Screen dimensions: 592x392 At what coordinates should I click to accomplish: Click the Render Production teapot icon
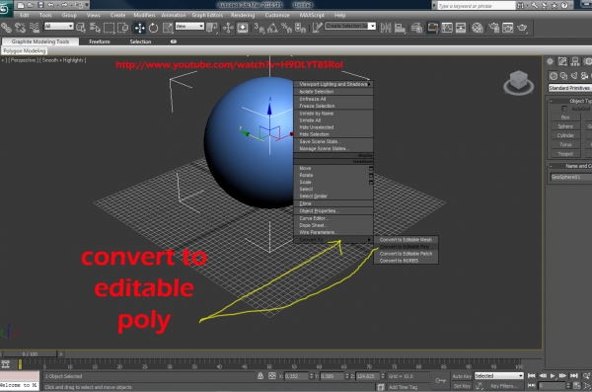tap(522, 28)
